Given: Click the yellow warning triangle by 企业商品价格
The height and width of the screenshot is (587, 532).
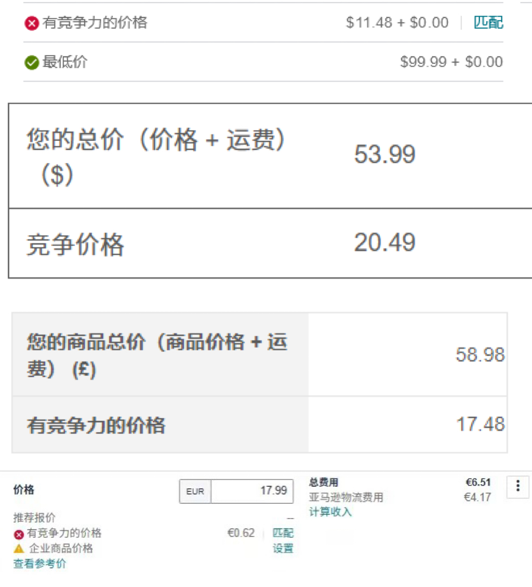Looking at the screenshot, I should coord(19,549).
